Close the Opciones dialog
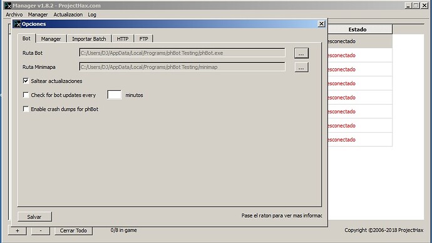The image size is (432, 243). click(x=321, y=24)
